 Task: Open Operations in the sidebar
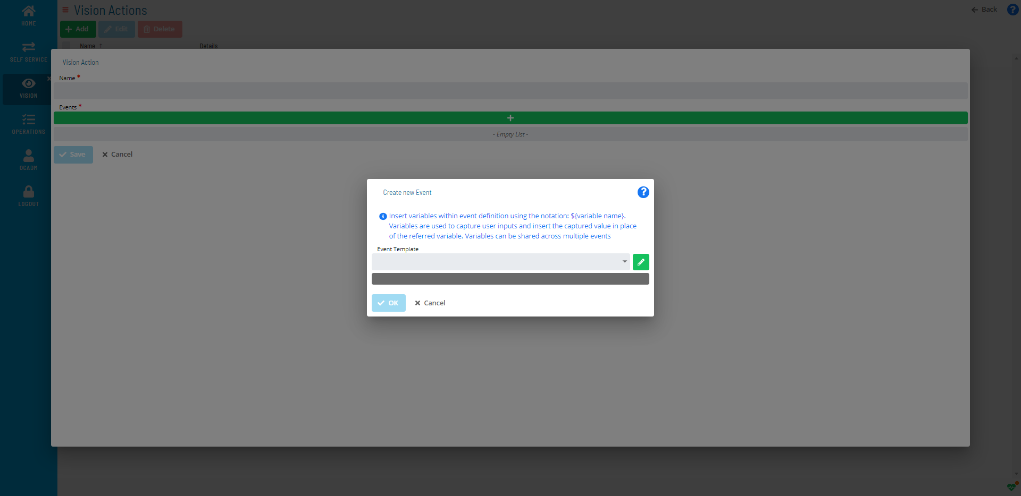[29, 124]
